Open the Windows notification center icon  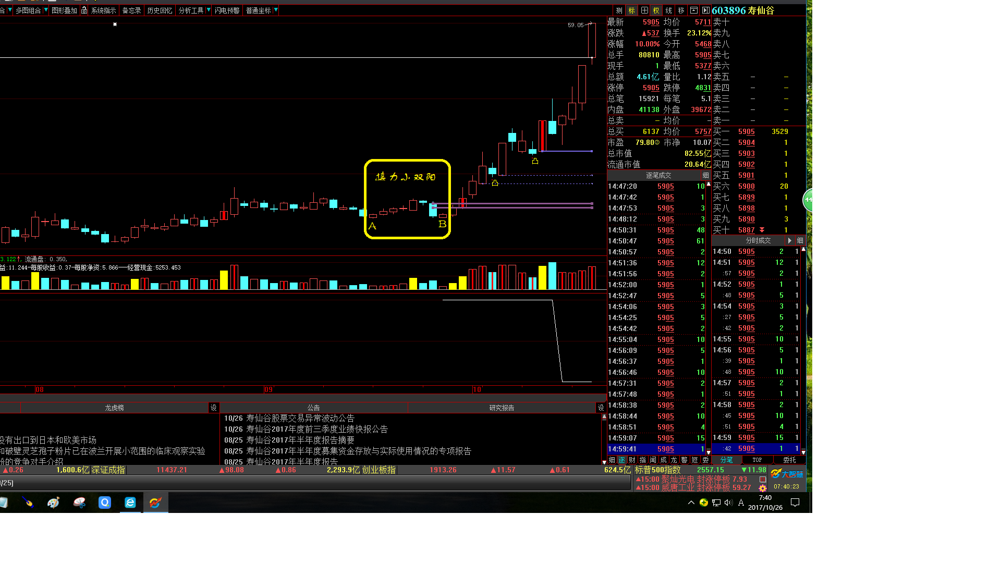[x=795, y=503]
